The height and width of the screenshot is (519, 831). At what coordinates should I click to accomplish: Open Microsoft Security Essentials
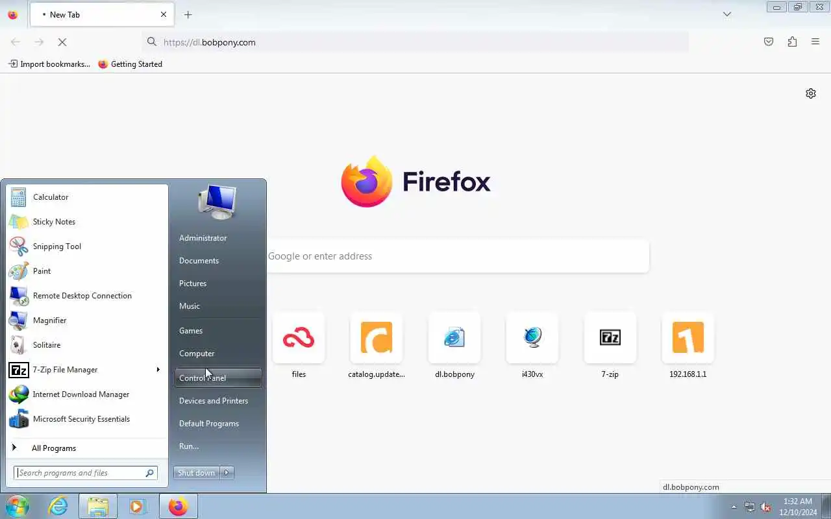click(87, 419)
